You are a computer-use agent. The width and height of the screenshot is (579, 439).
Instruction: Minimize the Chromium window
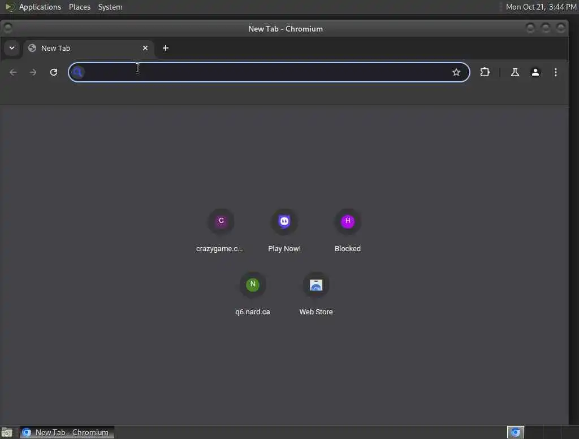pos(530,28)
